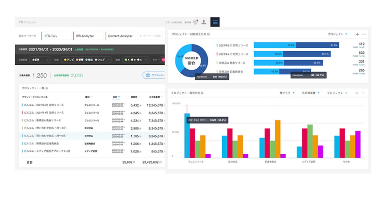Open the more options menu in SNS波及分析 panel
386x203 pixels.
click(x=364, y=34)
